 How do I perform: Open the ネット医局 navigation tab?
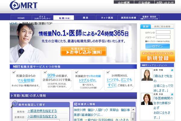[x=107, y=18]
